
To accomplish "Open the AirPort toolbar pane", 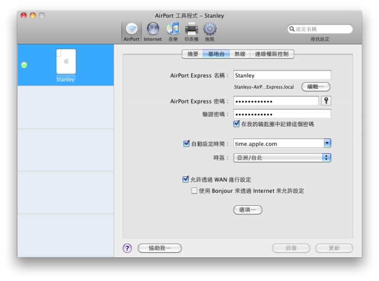I will pos(131,32).
